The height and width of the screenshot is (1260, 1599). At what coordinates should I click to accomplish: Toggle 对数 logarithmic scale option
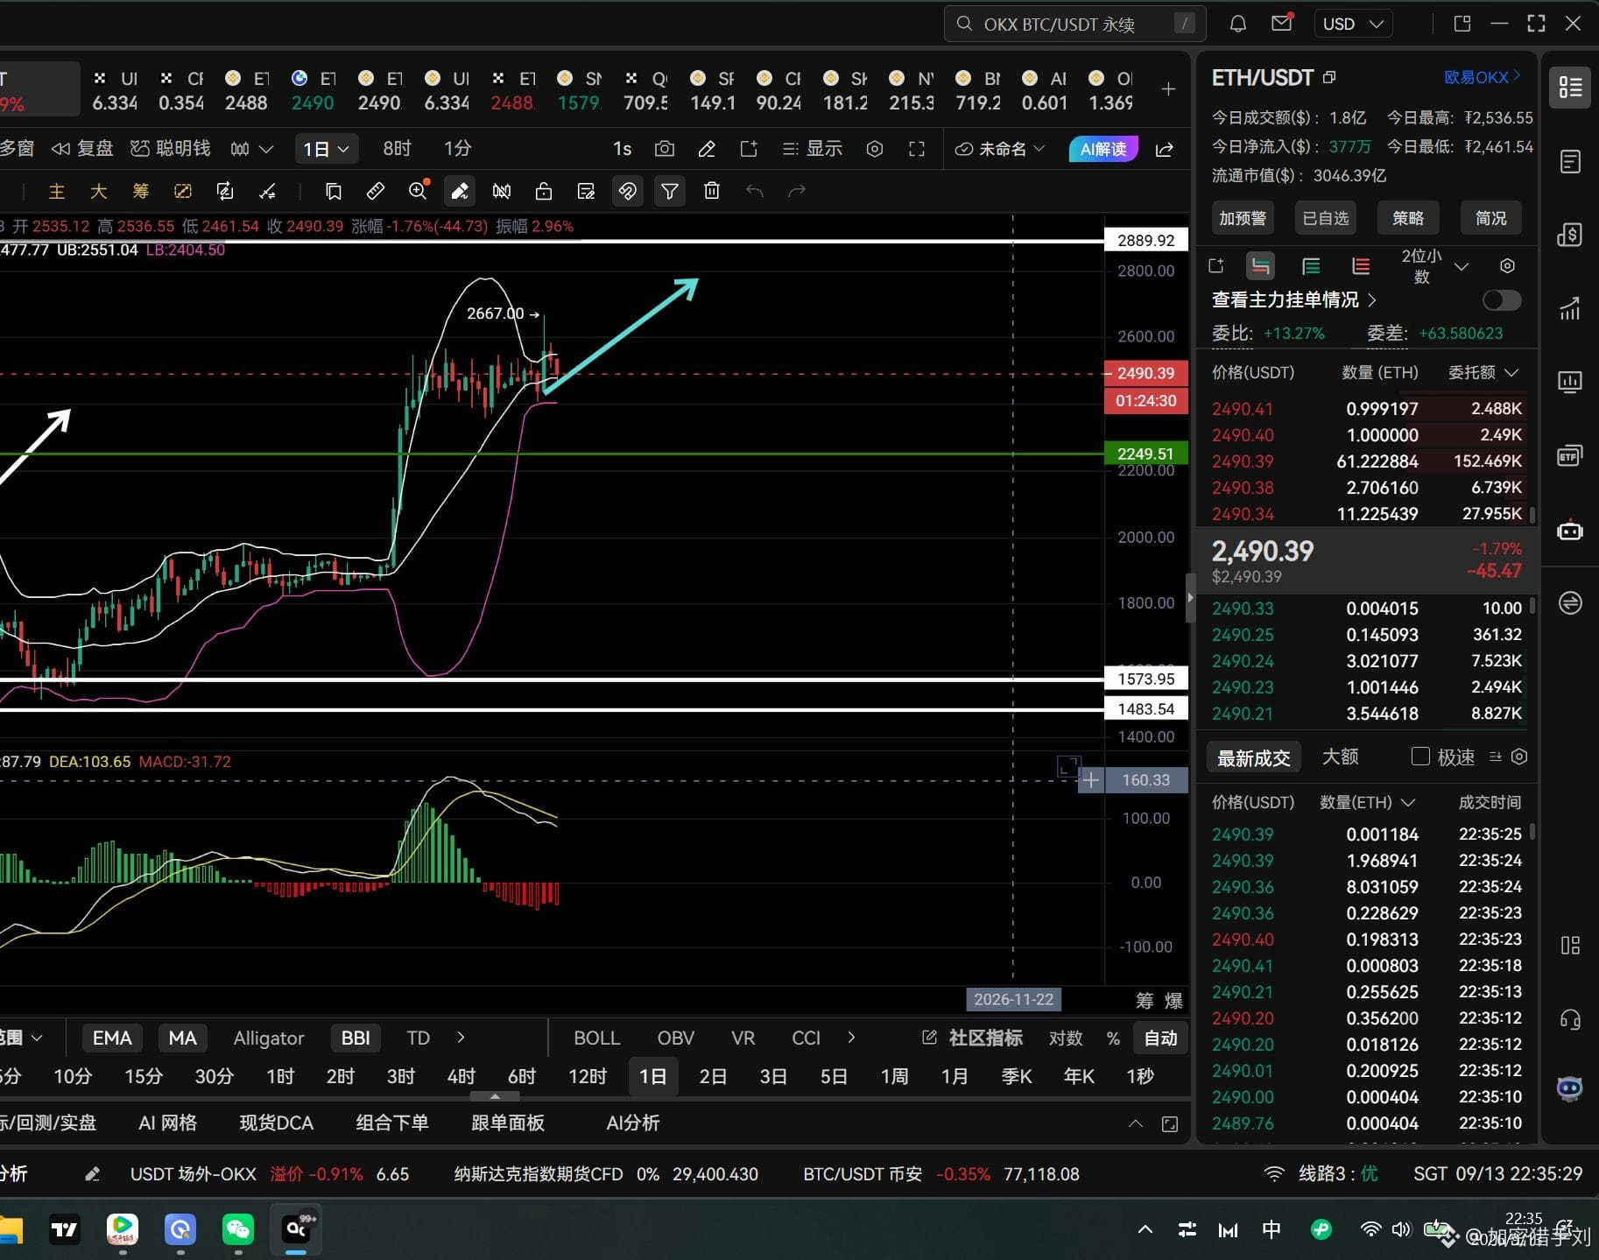[1065, 1038]
